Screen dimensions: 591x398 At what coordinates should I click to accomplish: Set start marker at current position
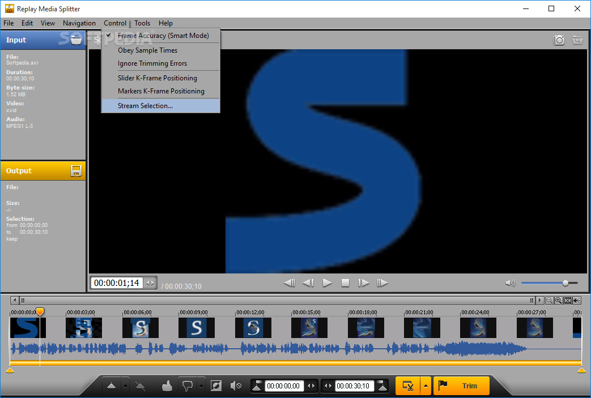257,386
